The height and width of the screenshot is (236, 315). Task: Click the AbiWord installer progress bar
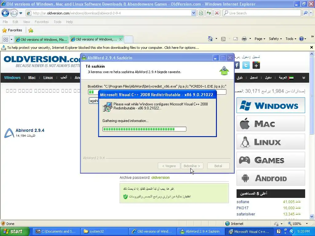157,92
